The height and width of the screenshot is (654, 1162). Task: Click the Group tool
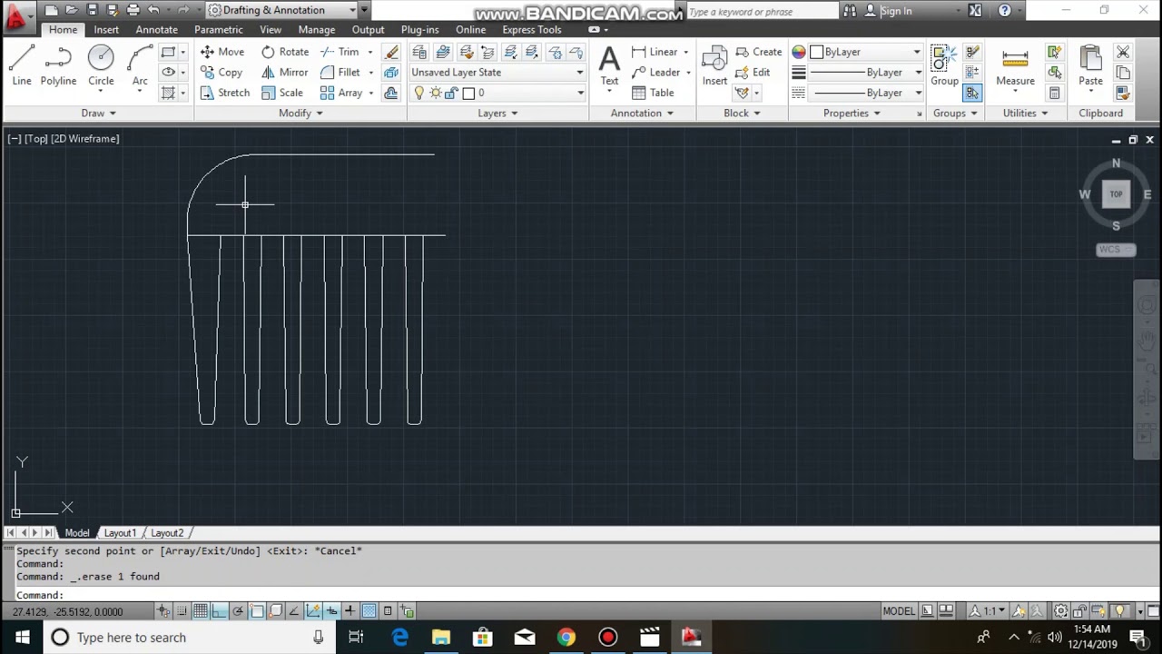944,65
